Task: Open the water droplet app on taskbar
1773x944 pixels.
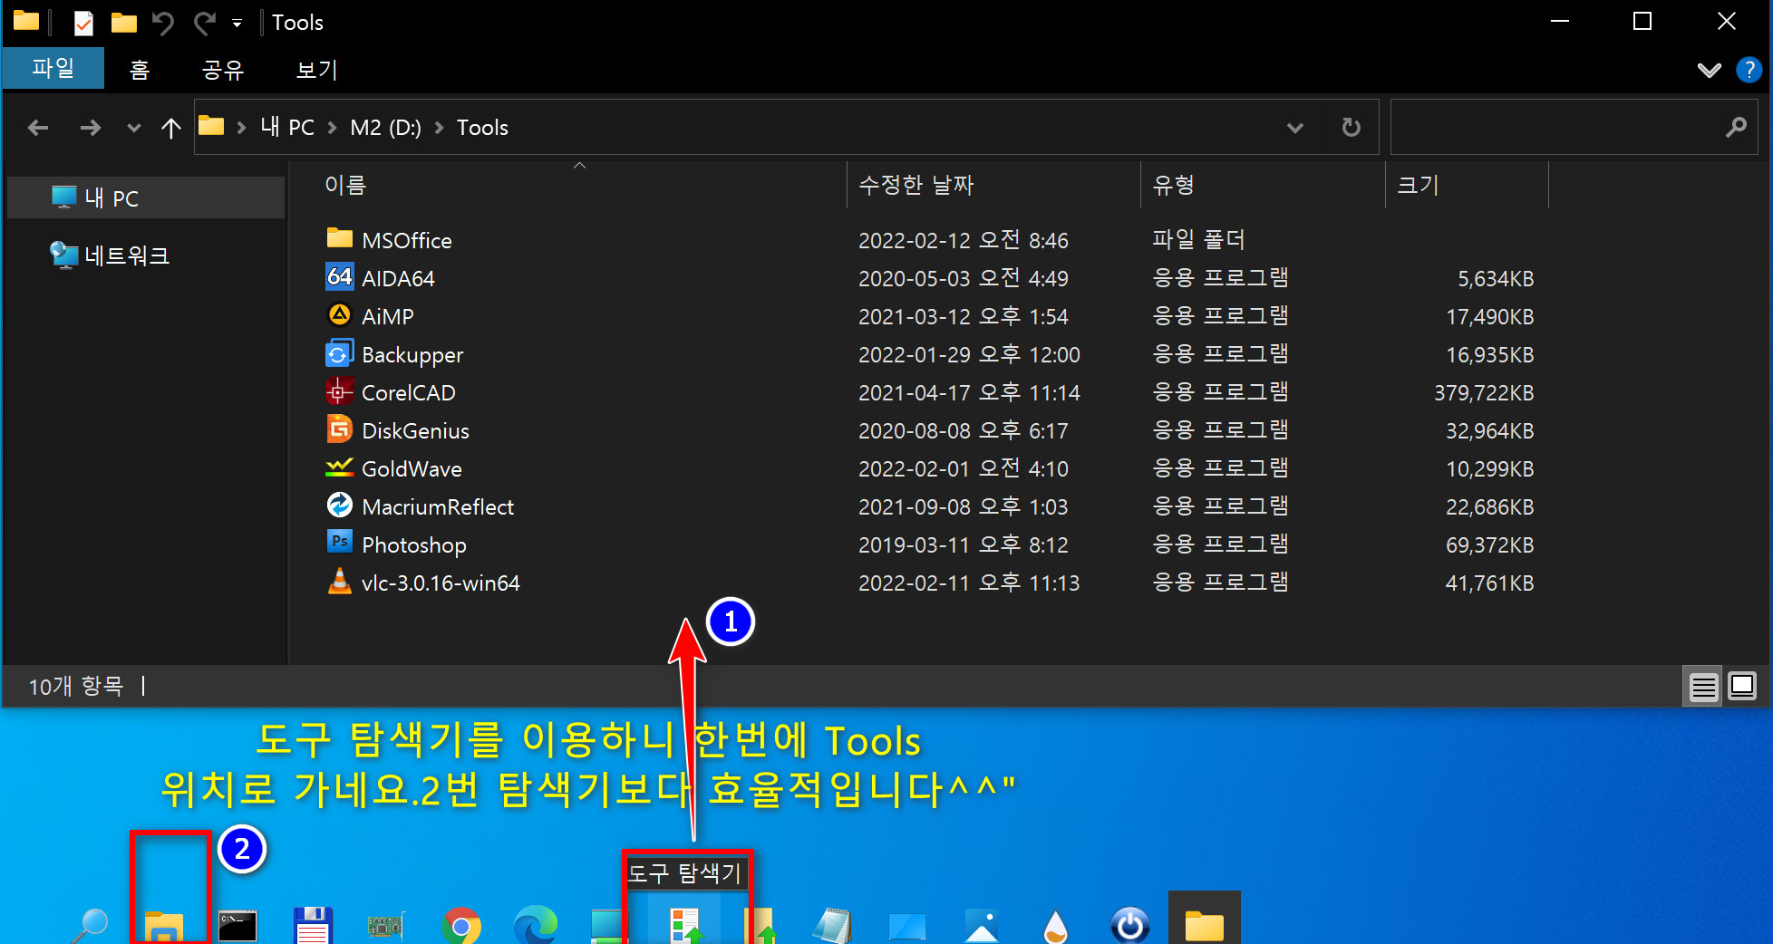Action: (x=1055, y=926)
